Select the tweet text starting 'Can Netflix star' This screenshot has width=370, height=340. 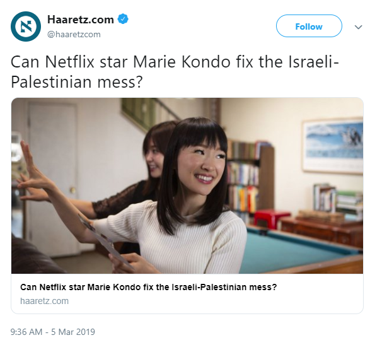tap(175, 72)
